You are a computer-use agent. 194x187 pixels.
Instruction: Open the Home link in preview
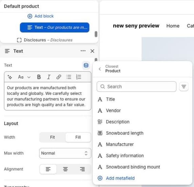pyautogui.click(x=173, y=26)
